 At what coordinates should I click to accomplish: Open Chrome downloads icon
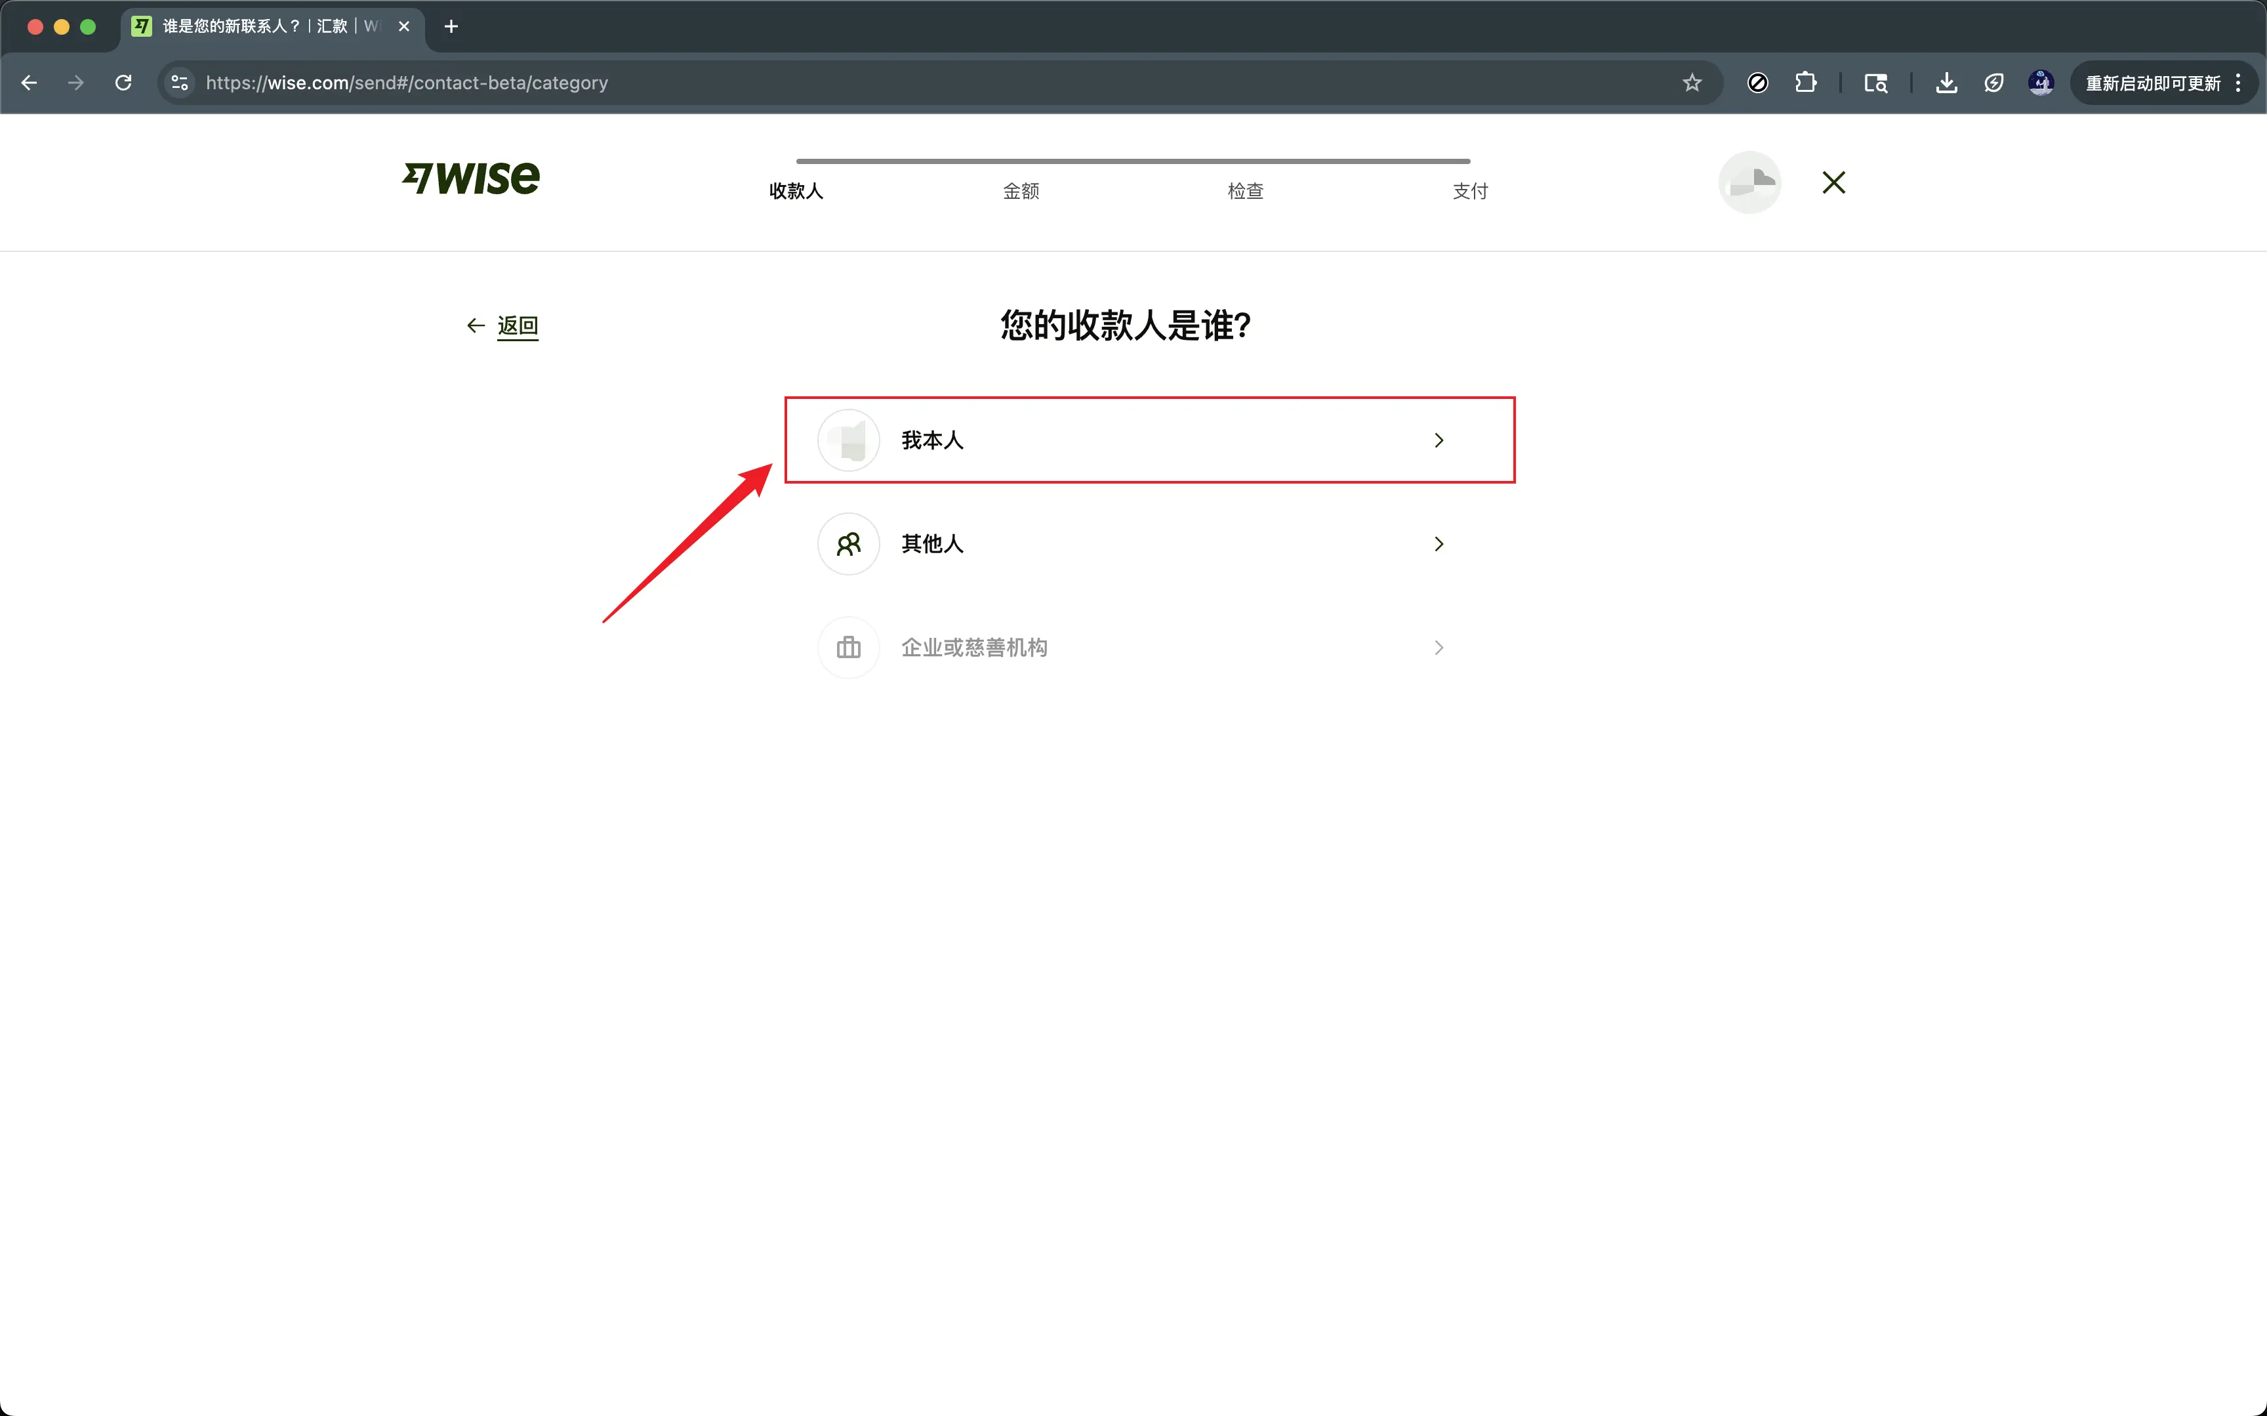pos(1946,83)
